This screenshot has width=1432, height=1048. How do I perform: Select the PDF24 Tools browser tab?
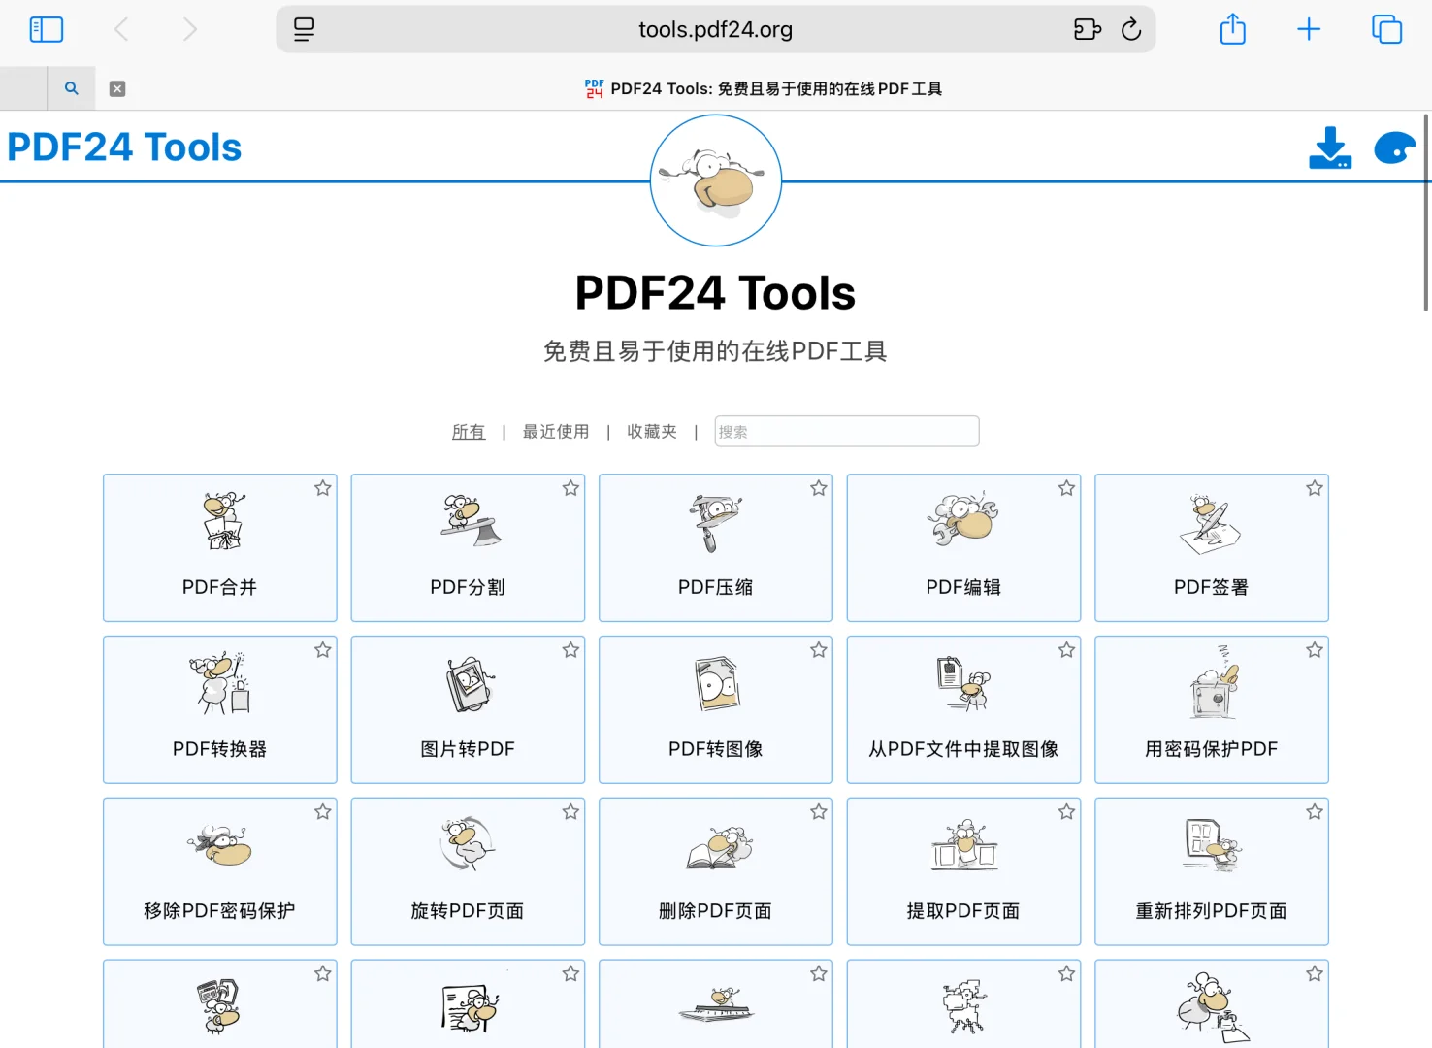click(764, 88)
